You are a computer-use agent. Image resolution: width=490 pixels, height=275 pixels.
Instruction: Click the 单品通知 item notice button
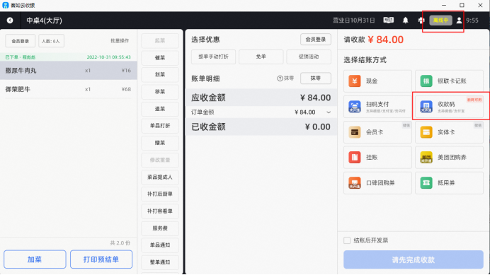coord(160,245)
